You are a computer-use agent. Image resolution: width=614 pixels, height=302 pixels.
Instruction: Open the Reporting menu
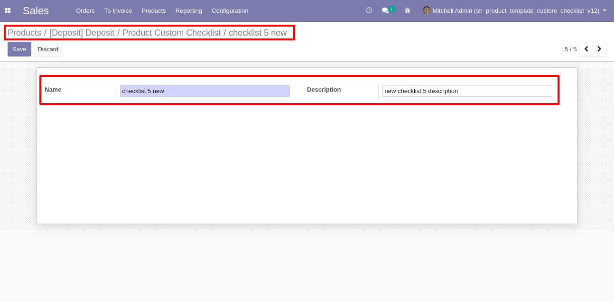tap(189, 10)
